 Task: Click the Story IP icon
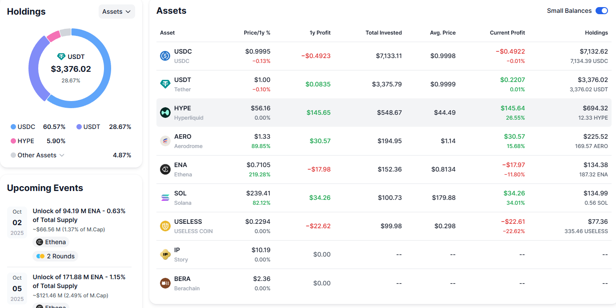pos(165,254)
